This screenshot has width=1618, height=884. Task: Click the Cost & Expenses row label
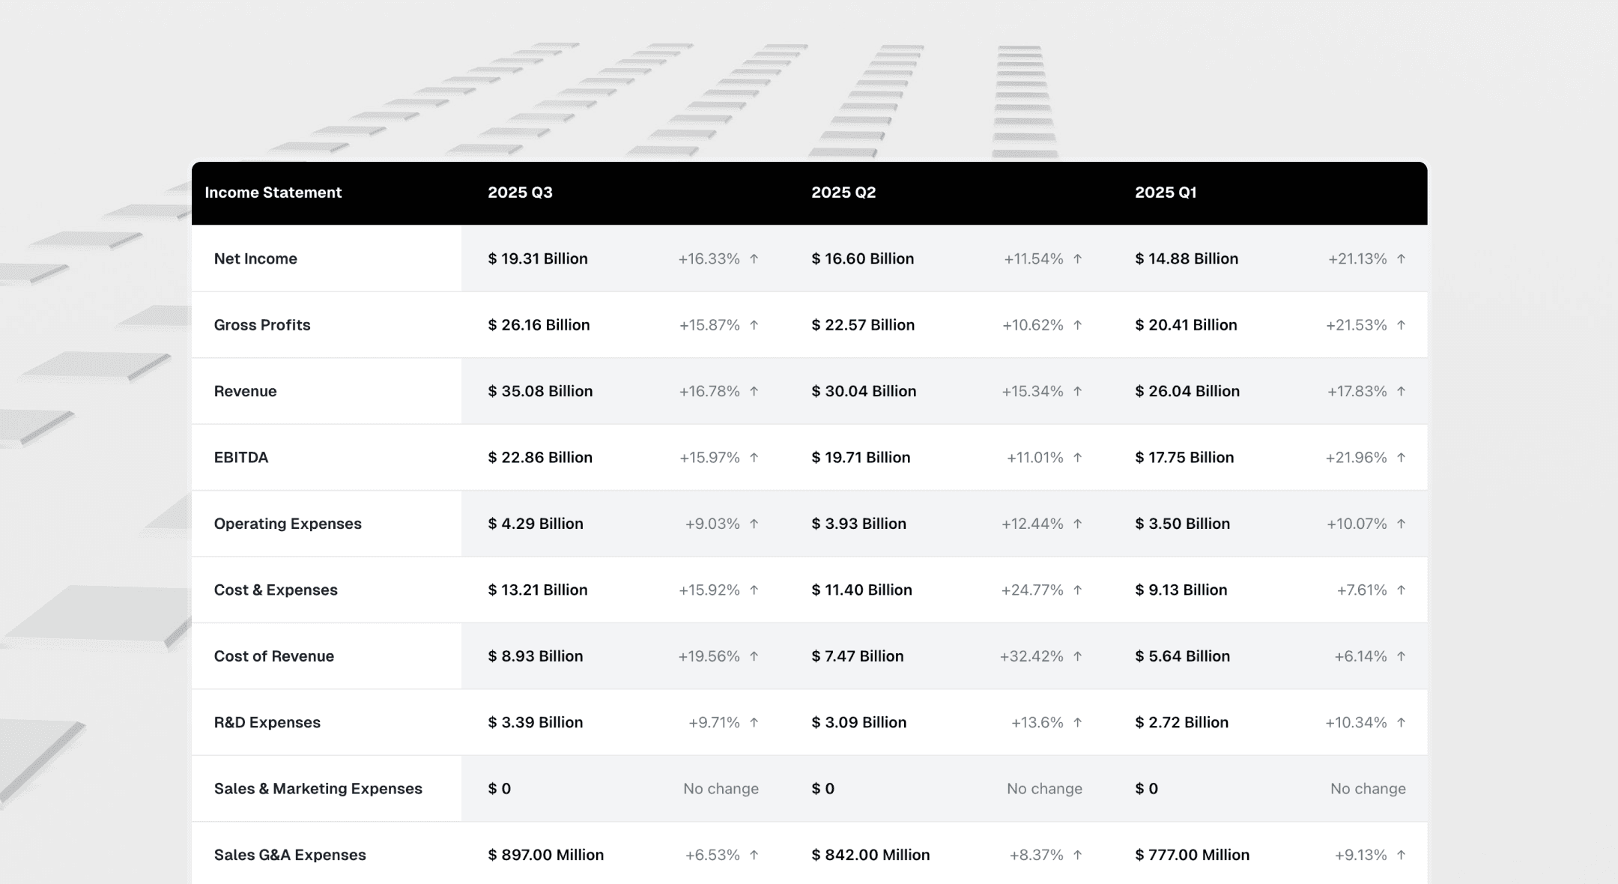(x=276, y=590)
